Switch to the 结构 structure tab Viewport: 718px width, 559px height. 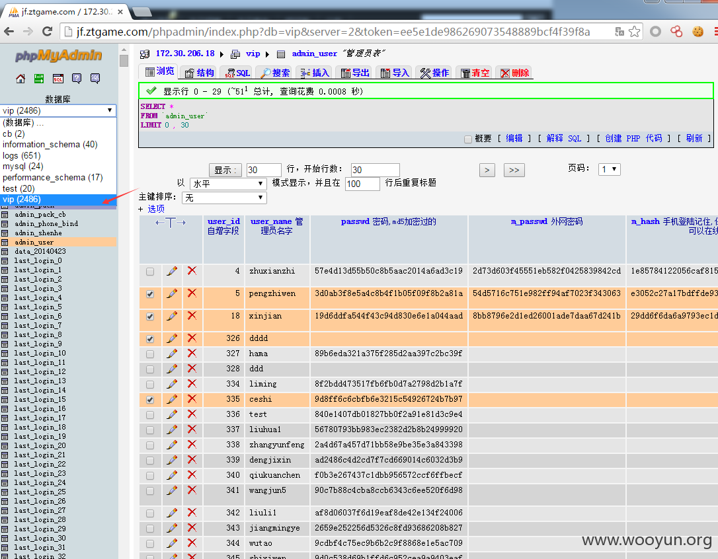click(x=199, y=73)
